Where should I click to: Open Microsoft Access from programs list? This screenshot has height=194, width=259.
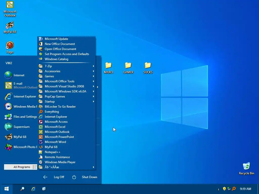(67, 122)
